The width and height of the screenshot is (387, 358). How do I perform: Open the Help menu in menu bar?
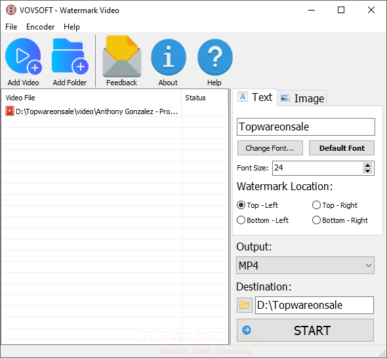(71, 27)
